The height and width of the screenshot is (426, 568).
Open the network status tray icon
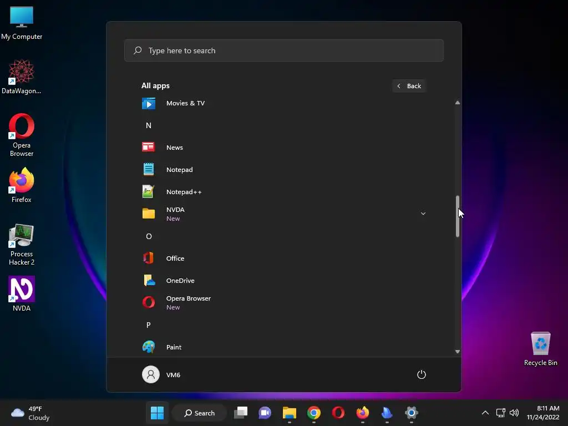click(501, 413)
